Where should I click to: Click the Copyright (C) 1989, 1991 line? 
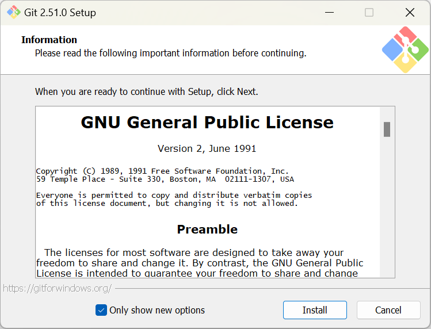click(x=162, y=171)
